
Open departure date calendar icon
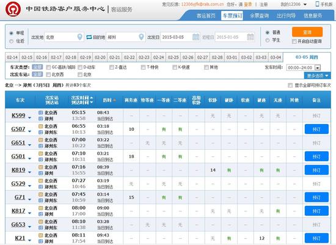tap(195, 37)
